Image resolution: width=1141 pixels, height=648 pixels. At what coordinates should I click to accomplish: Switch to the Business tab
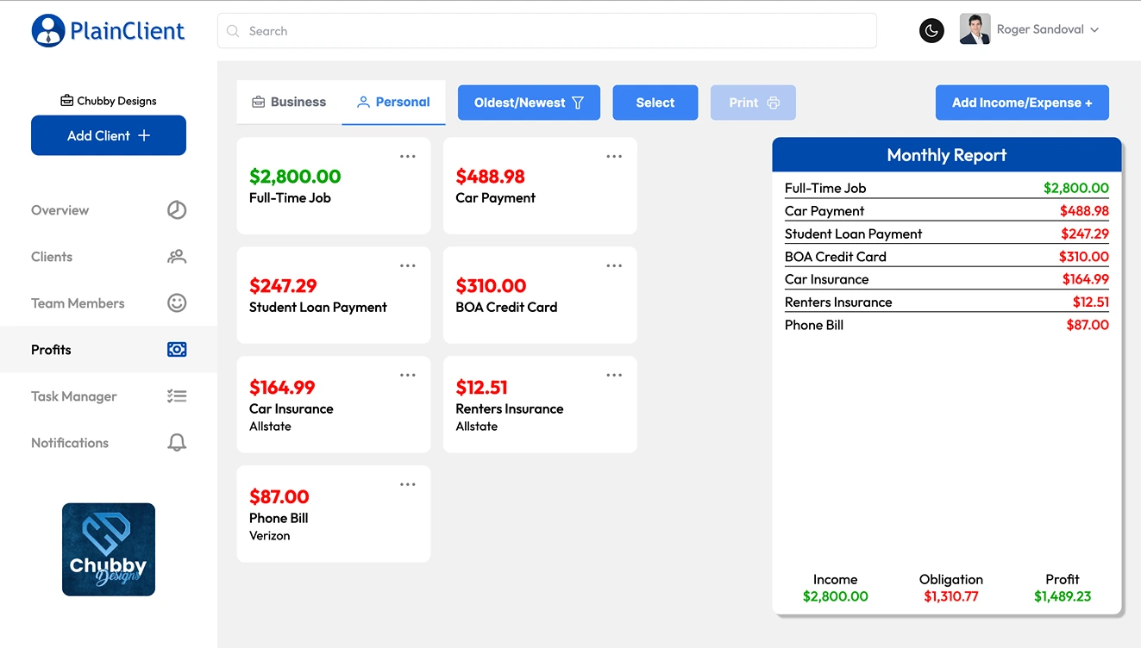pos(288,102)
